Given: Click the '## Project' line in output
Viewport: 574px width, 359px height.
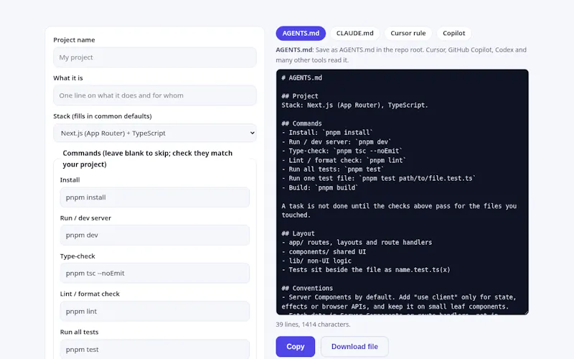Looking at the screenshot, I should [x=300, y=96].
